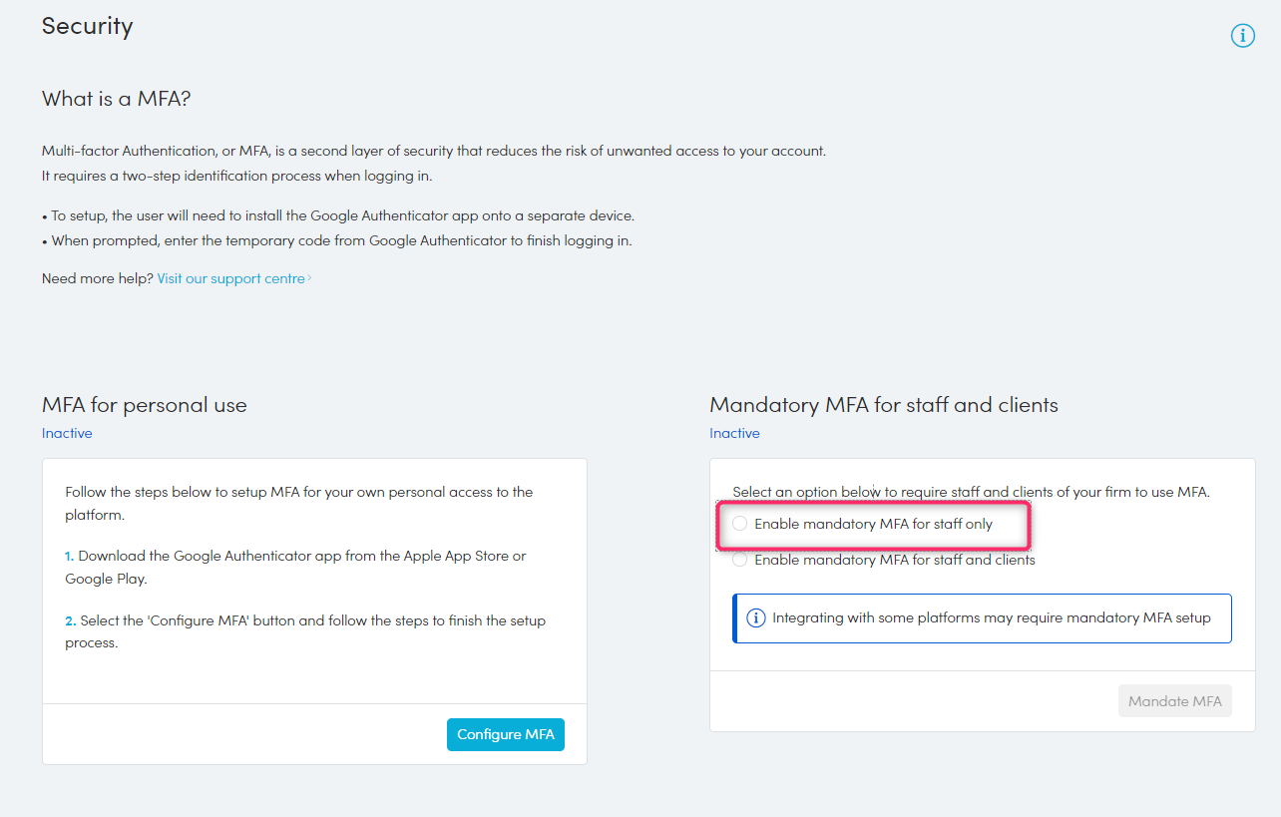
Task: Click the 'What is a MFA?' heading
Action: pos(116,99)
